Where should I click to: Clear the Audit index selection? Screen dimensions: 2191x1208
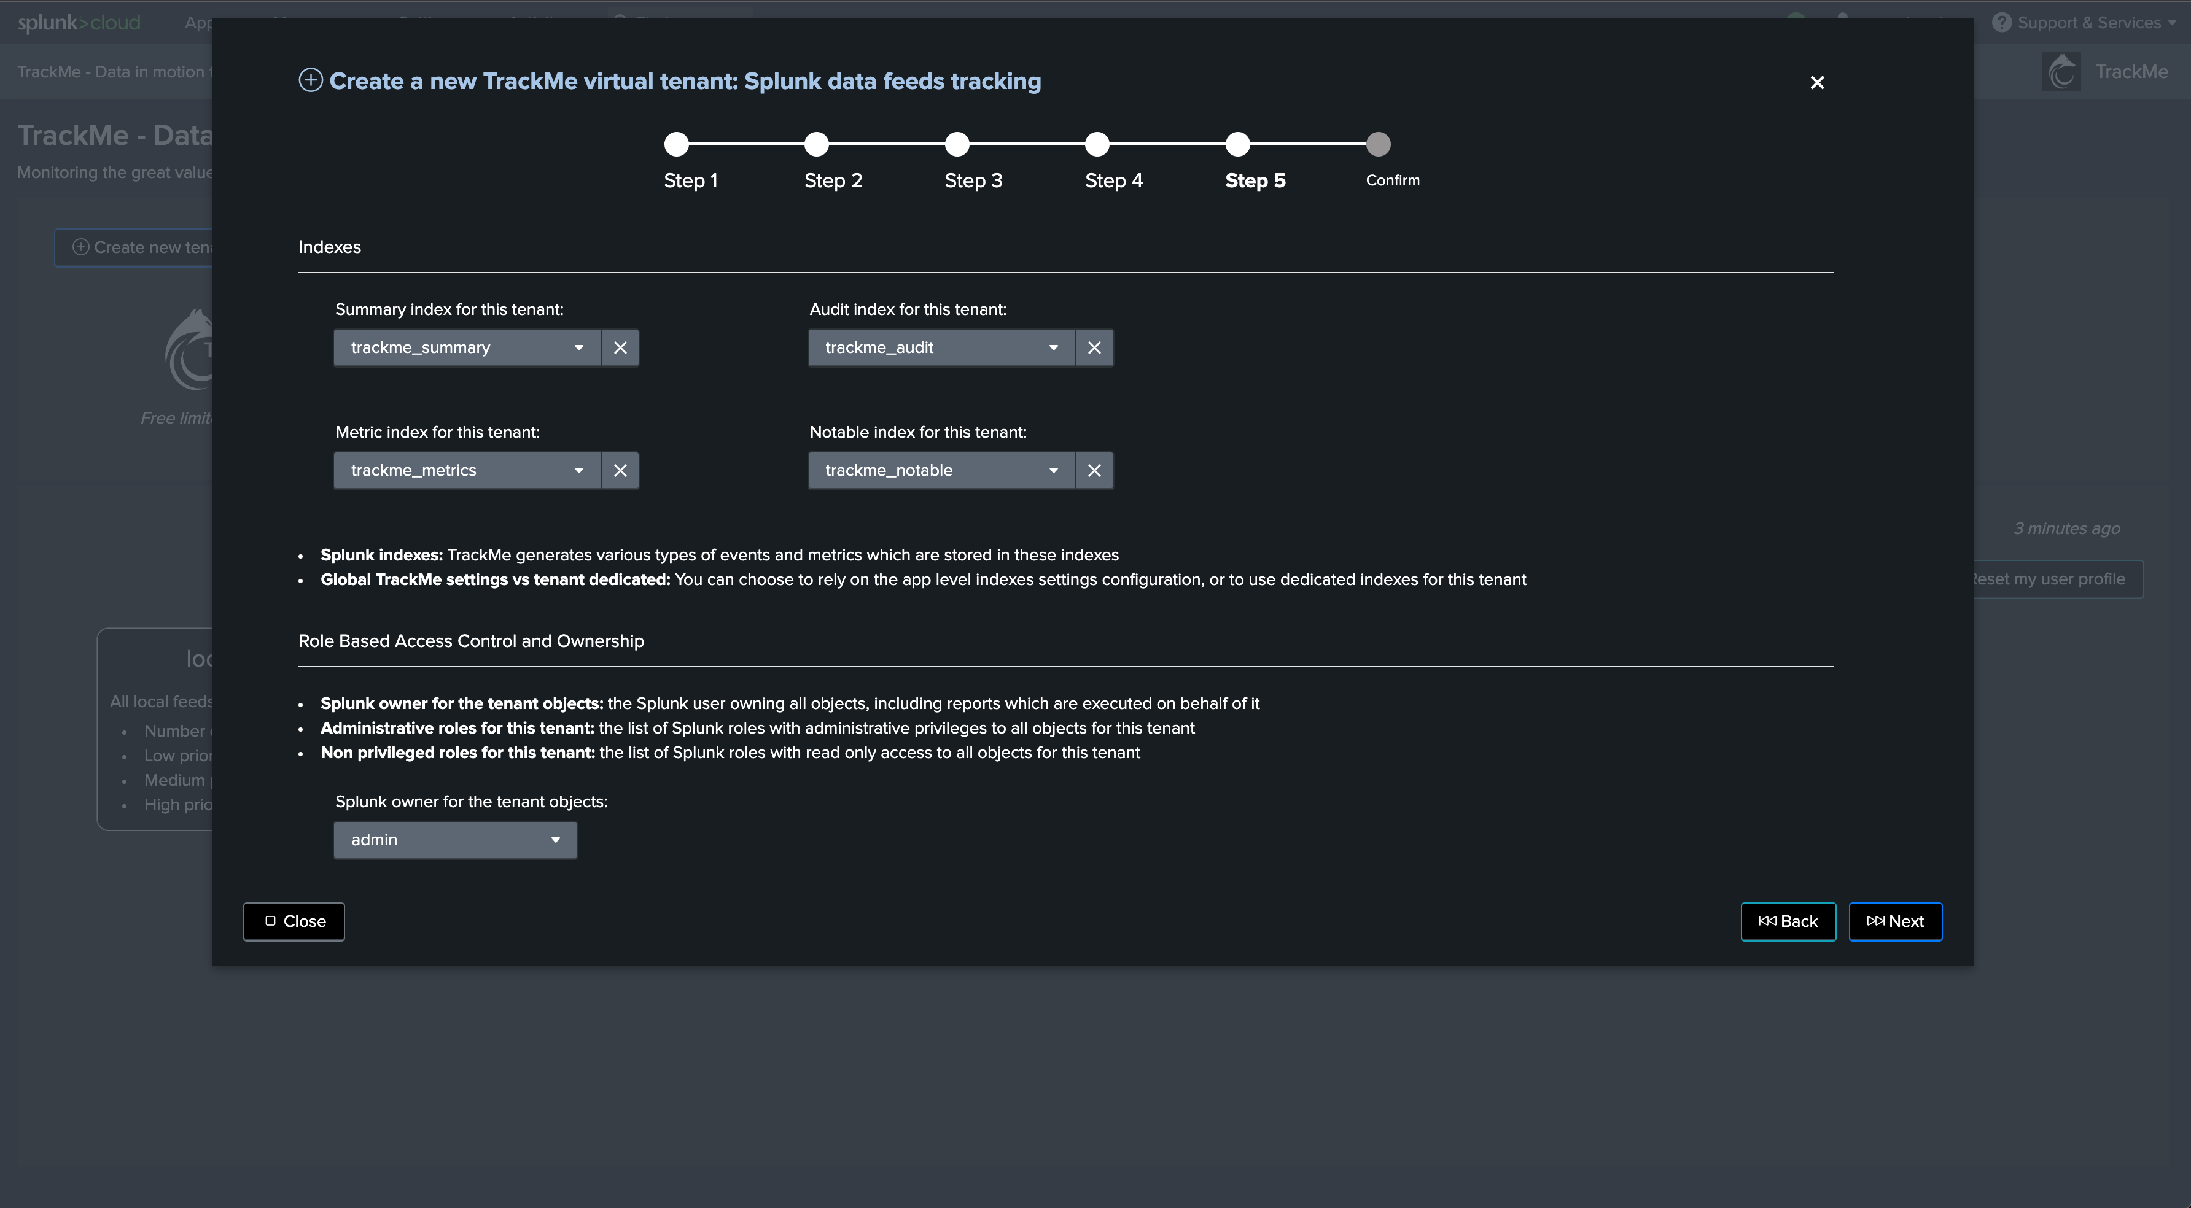[1094, 347]
